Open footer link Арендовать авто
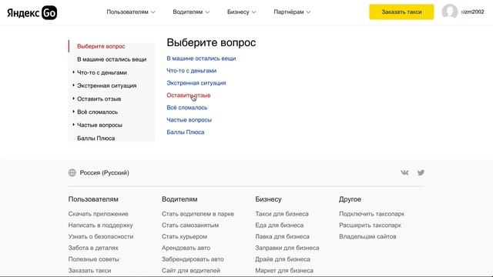493x277 pixels. tap(186, 248)
